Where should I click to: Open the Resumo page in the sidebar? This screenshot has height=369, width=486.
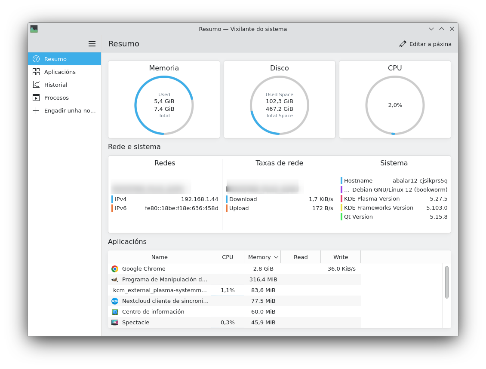coord(65,59)
